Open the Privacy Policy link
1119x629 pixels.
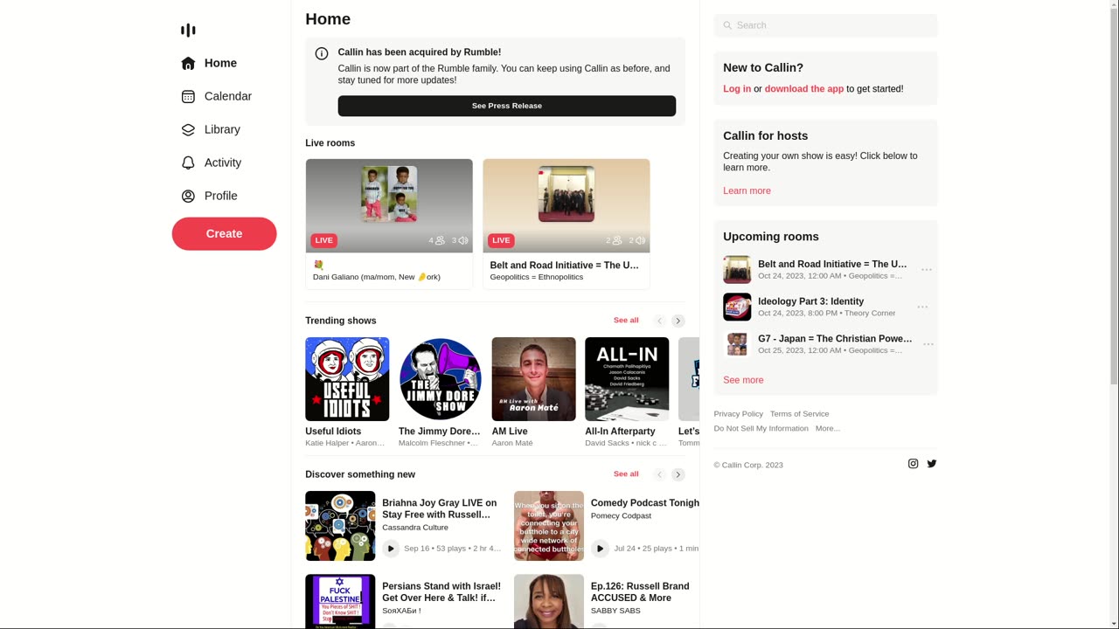(739, 414)
